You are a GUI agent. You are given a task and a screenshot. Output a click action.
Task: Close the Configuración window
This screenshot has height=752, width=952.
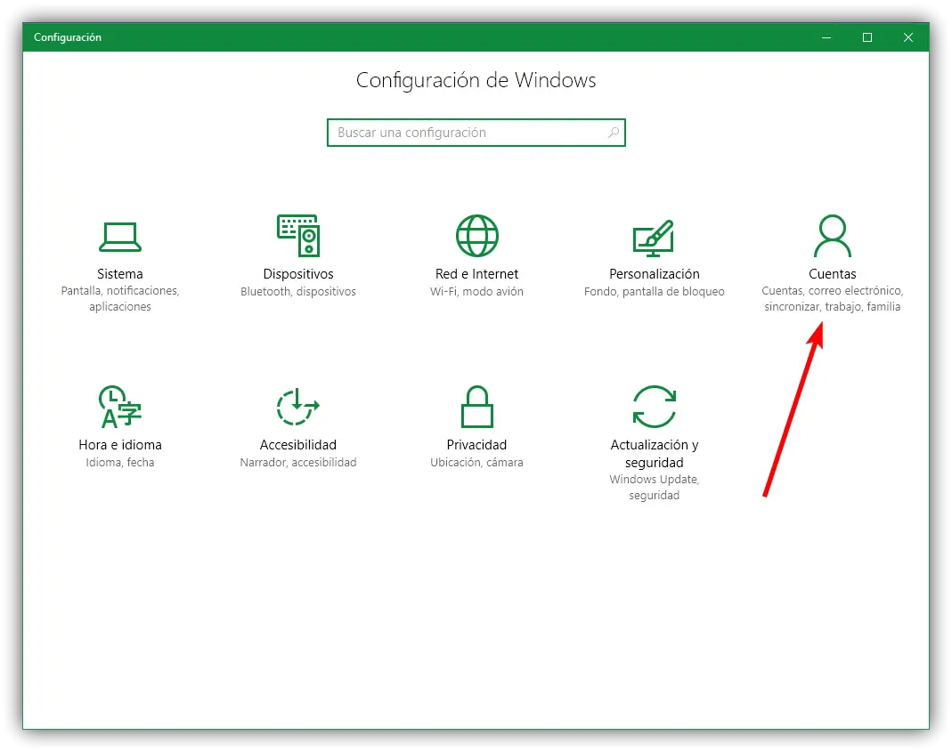click(x=908, y=37)
